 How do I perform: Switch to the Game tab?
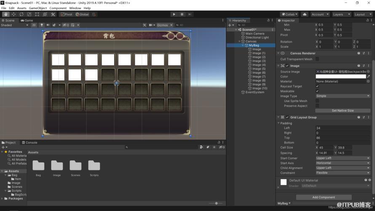pyautogui.click(x=27, y=21)
